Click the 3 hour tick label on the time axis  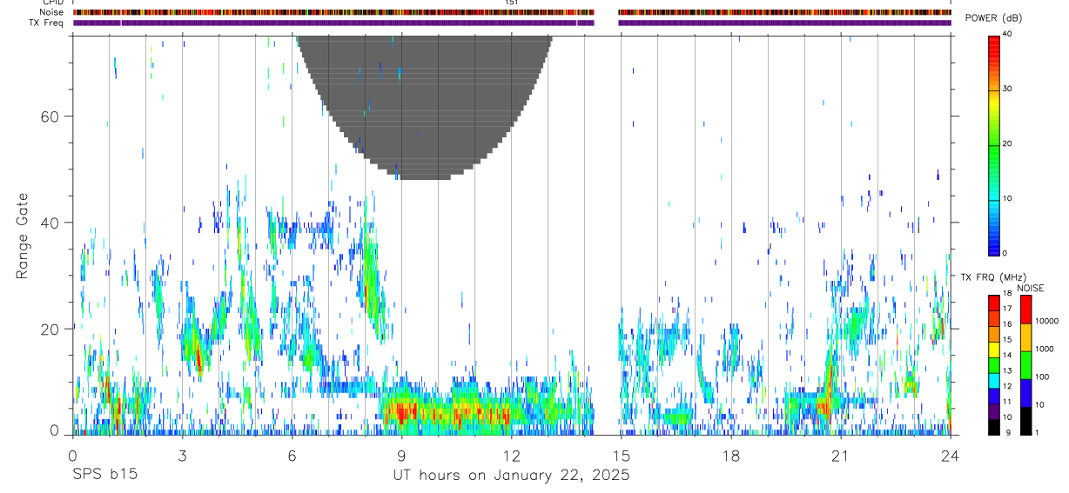[182, 455]
